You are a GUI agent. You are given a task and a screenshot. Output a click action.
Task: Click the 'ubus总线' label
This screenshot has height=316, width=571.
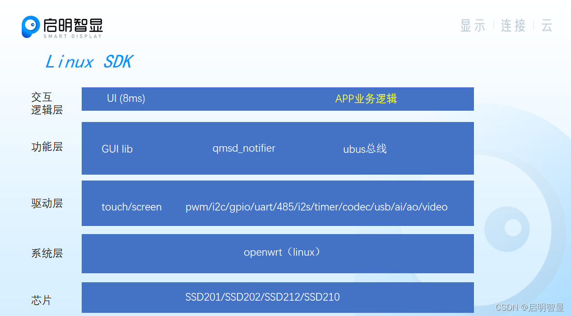(x=365, y=149)
